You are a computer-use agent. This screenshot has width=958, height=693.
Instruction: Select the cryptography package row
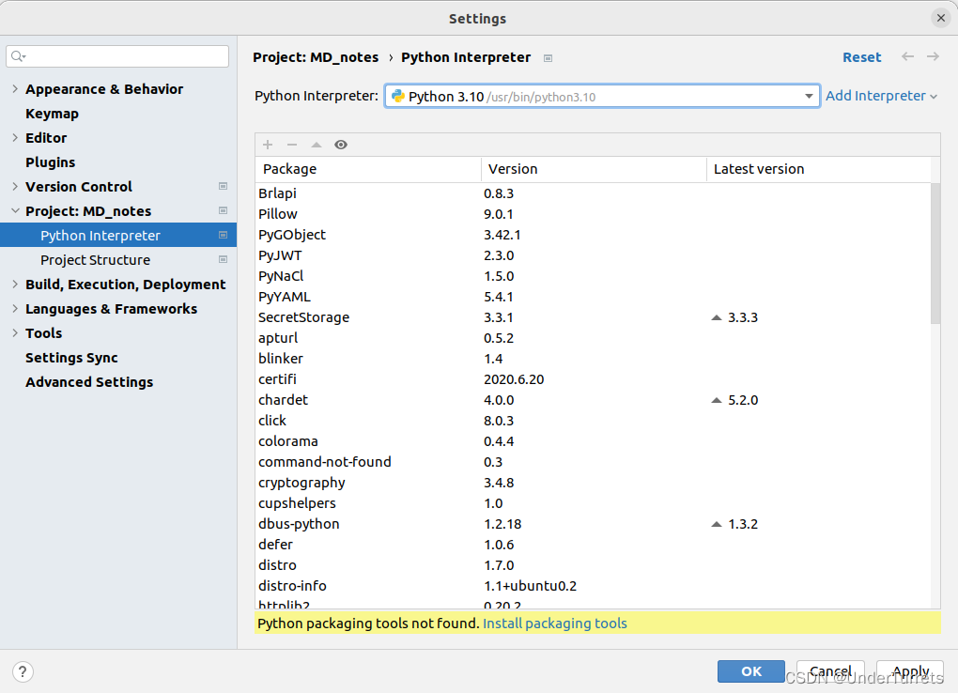click(x=594, y=483)
